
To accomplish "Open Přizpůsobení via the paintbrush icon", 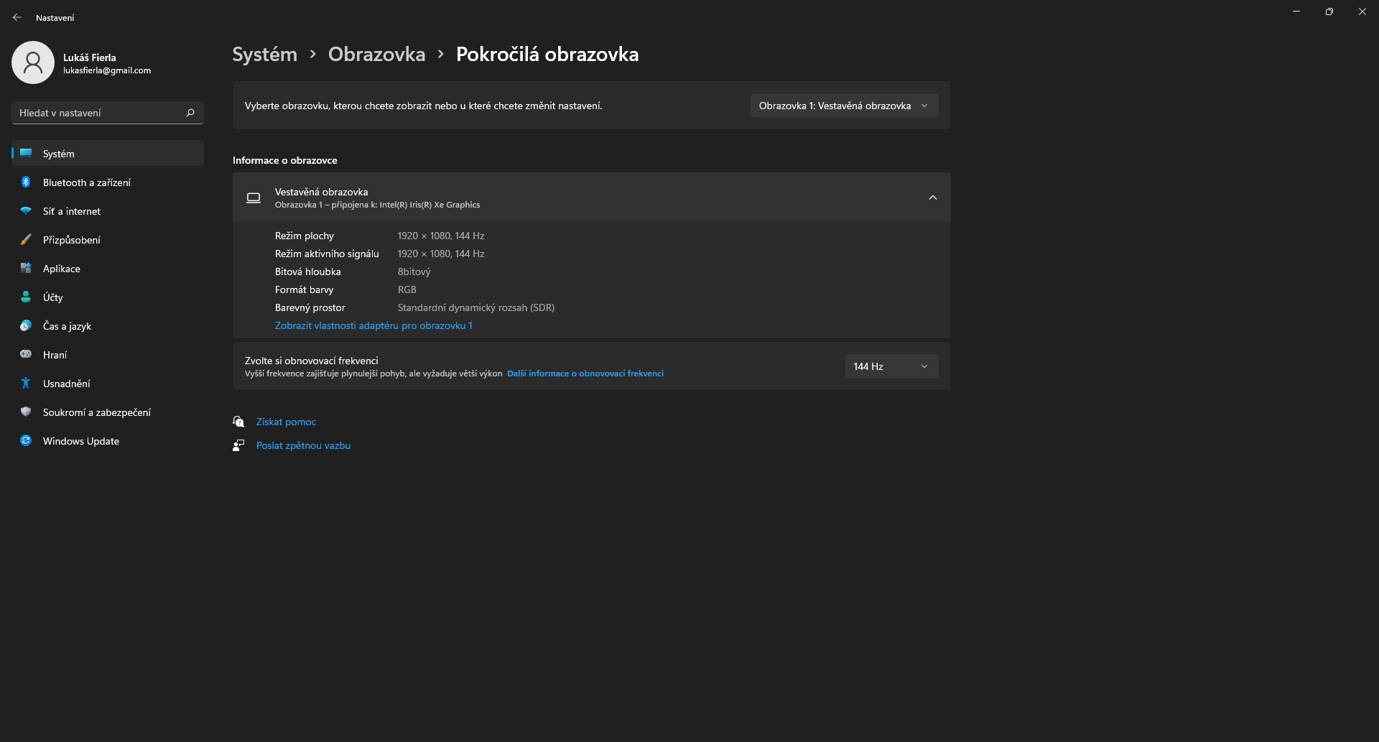I will pyautogui.click(x=26, y=240).
